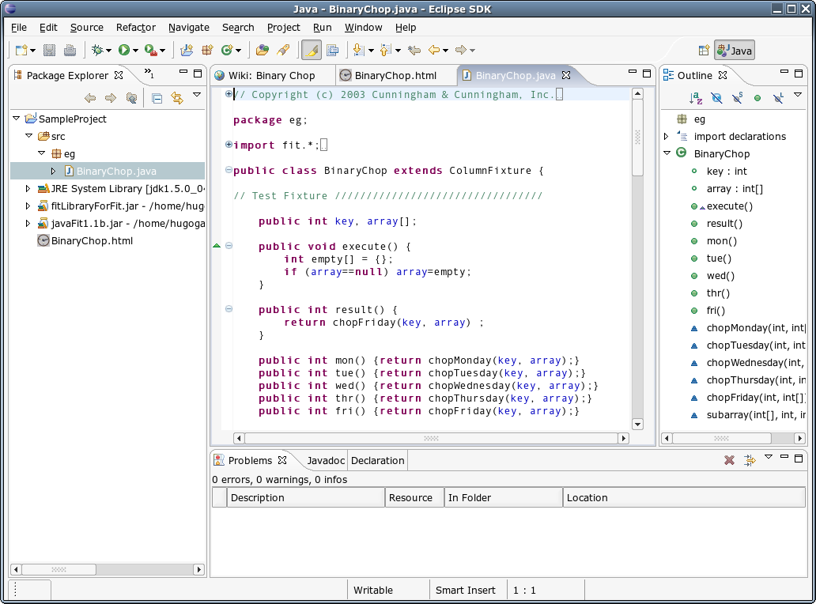
Task: Open the Run button dropdown arrow
Action: coord(135,51)
